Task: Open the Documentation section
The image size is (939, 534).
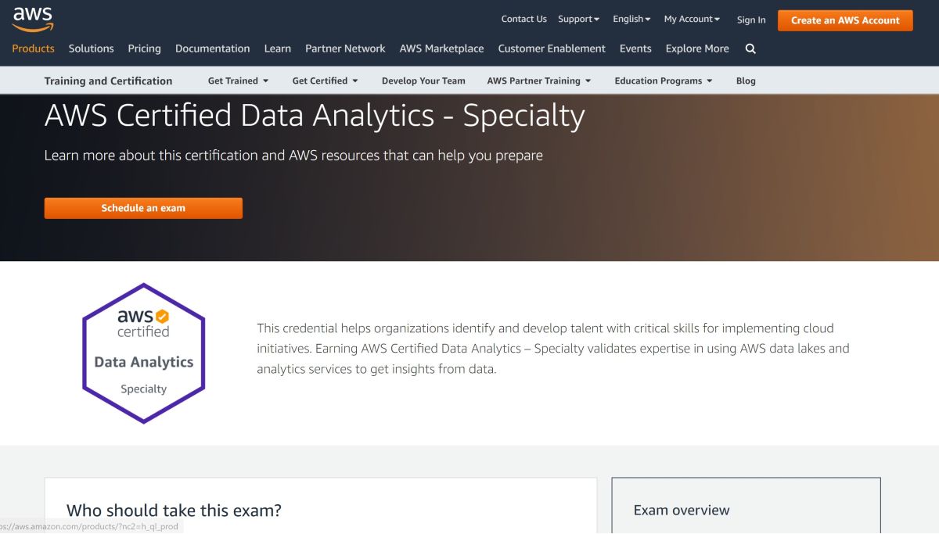Action: [212, 48]
